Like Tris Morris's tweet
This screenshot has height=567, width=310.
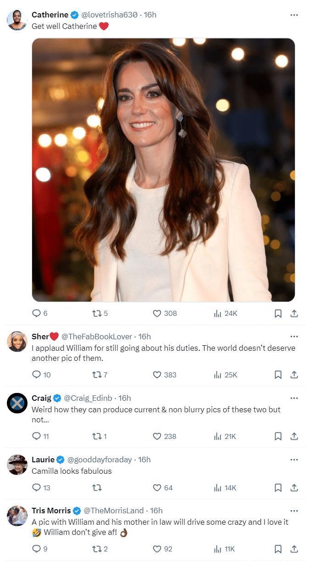click(157, 549)
